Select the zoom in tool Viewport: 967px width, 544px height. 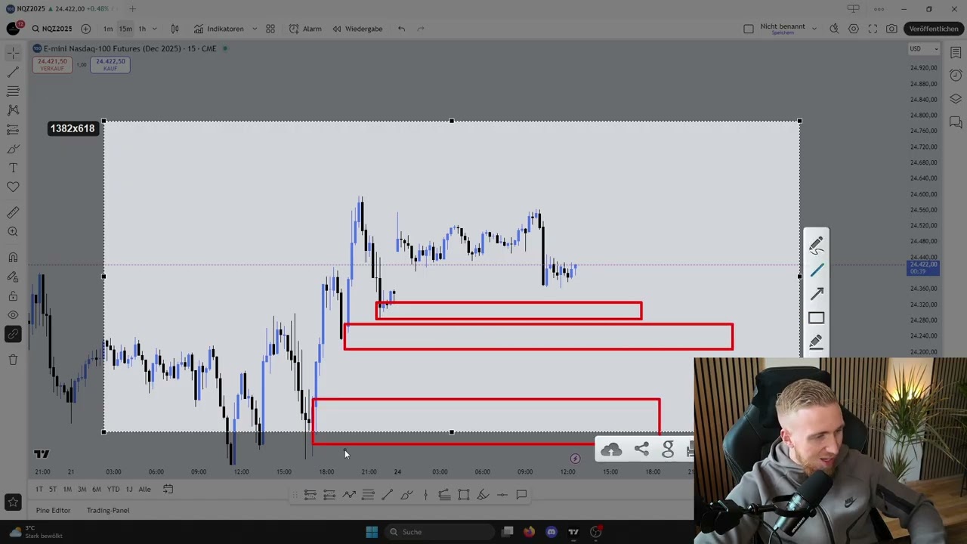(13, 232)
